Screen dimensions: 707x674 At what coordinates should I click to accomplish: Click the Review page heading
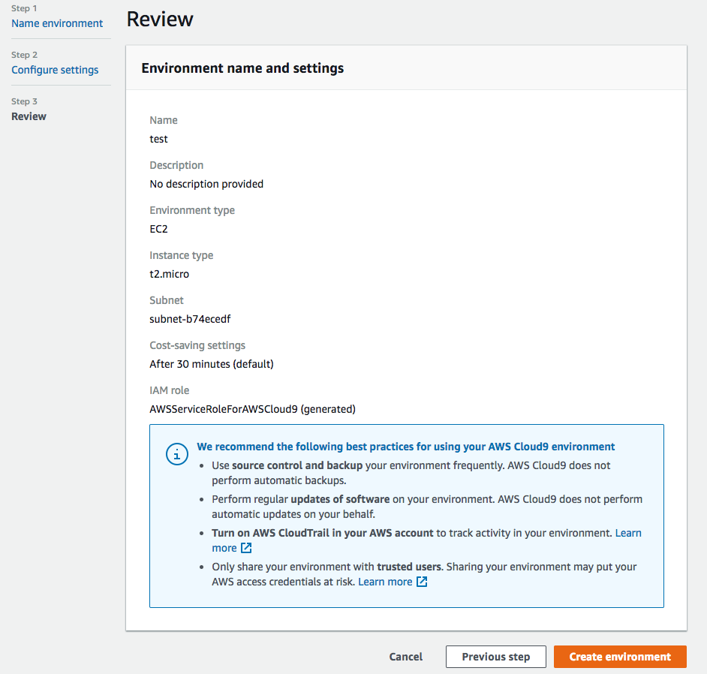tap(159, 18)
